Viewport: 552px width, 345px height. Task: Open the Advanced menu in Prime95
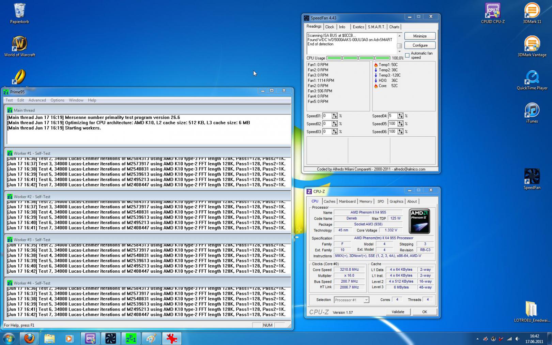coord(37,100)
